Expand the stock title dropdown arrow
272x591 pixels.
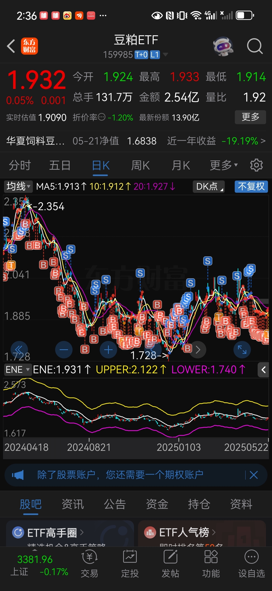(165, 54)
